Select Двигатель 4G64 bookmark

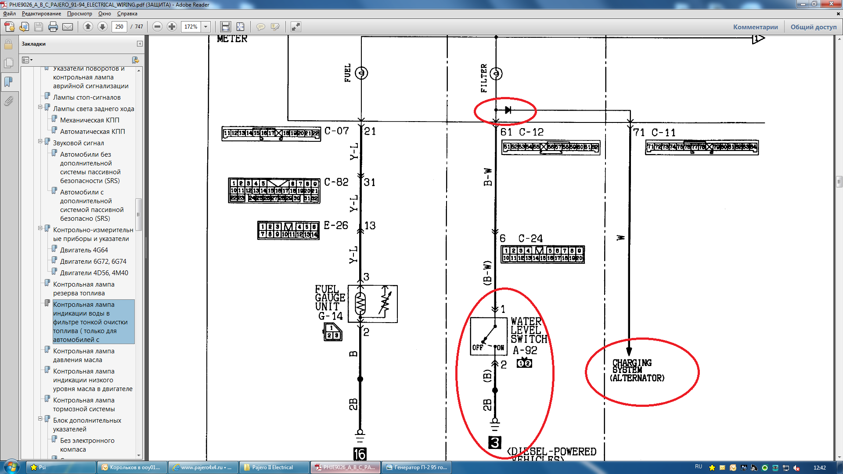pos(84,250)
